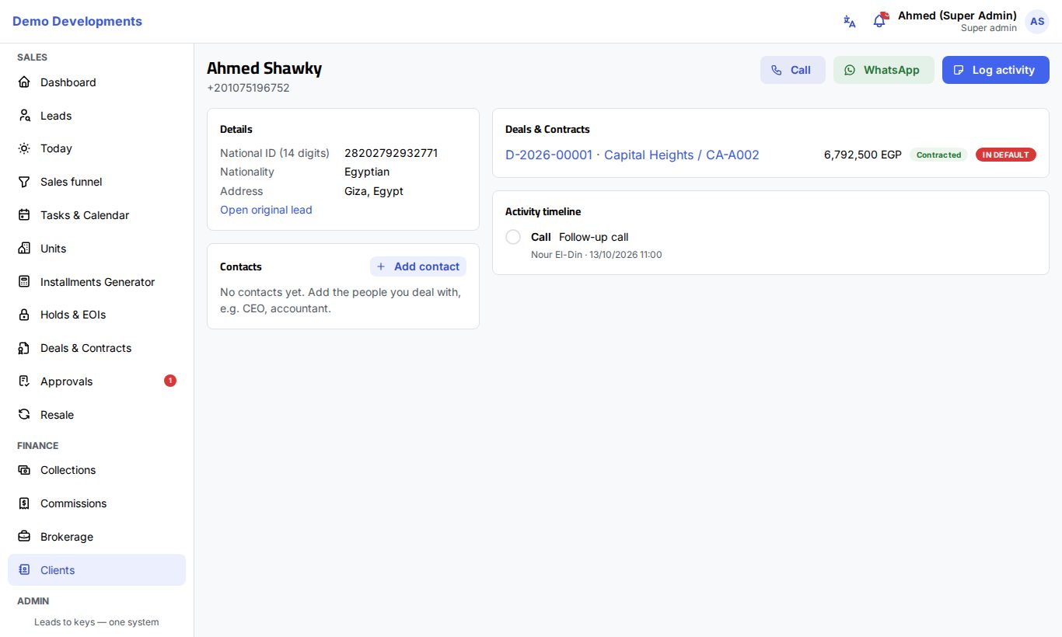This screenshot has width=1062, height=637.
Task: Click the Brokerage briefcase icon
Action: tap(24, 537)
